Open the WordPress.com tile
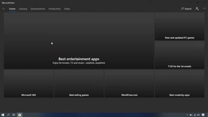Viewport: 208px width, 117px height. [129, 84]
